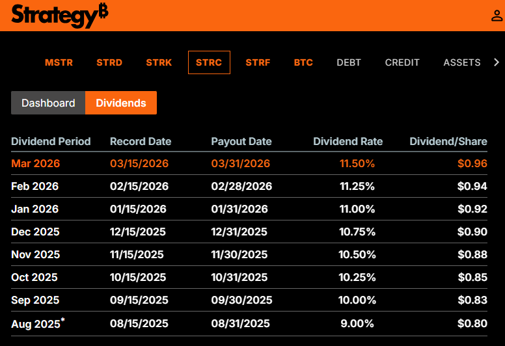505x346 pixels.
Task: Select the Nov 2025 dividend period
Action: tap(35, 254)
